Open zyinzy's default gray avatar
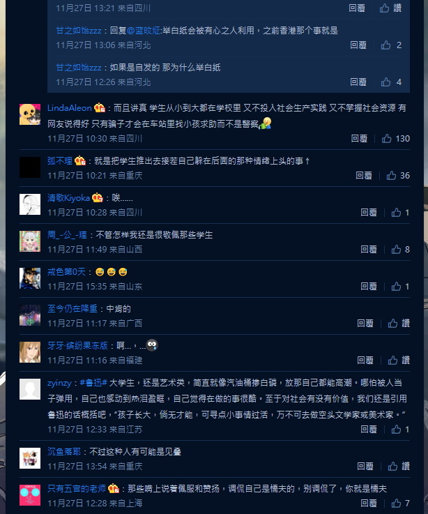The height and width of the screenshot is (514, 428). pos(30,389)
